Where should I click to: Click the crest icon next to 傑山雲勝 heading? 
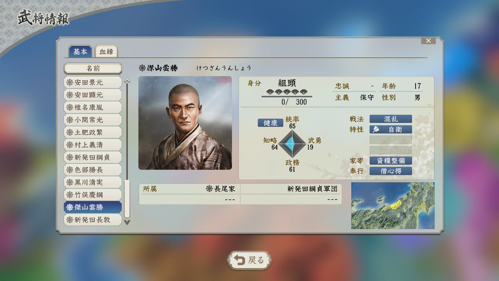coord(142,68)
